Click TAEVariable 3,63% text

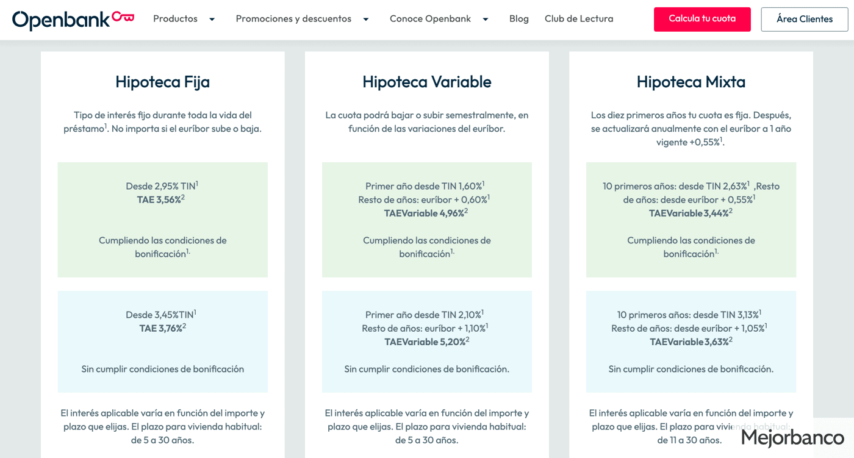pos(691,342)
